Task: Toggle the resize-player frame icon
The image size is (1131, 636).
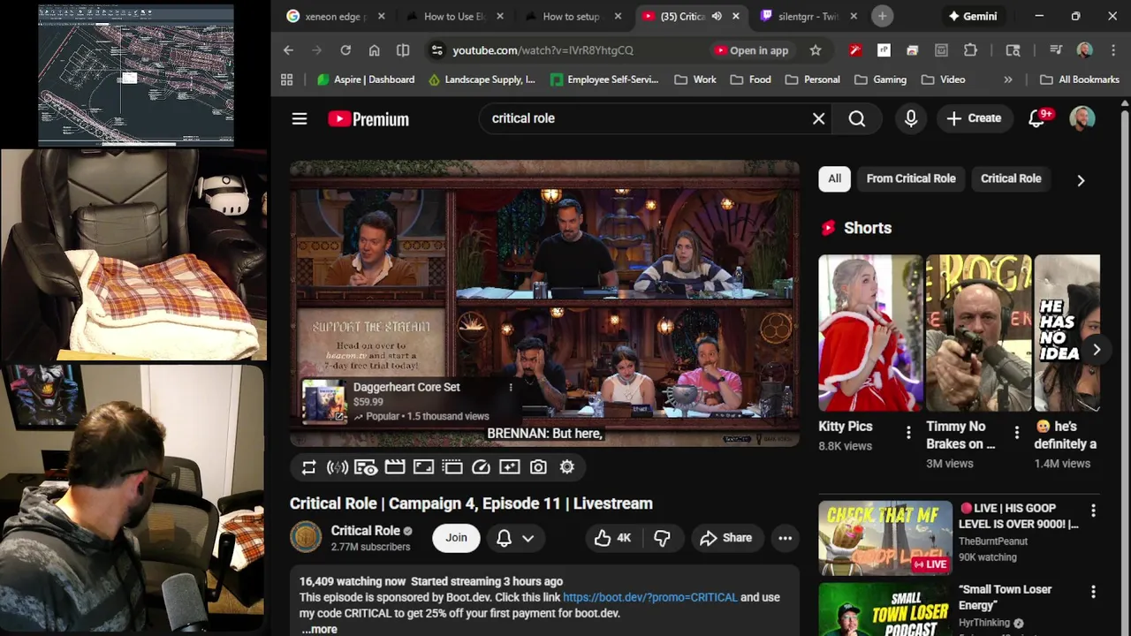Action: pyautogui.click(x=423, y=467)
